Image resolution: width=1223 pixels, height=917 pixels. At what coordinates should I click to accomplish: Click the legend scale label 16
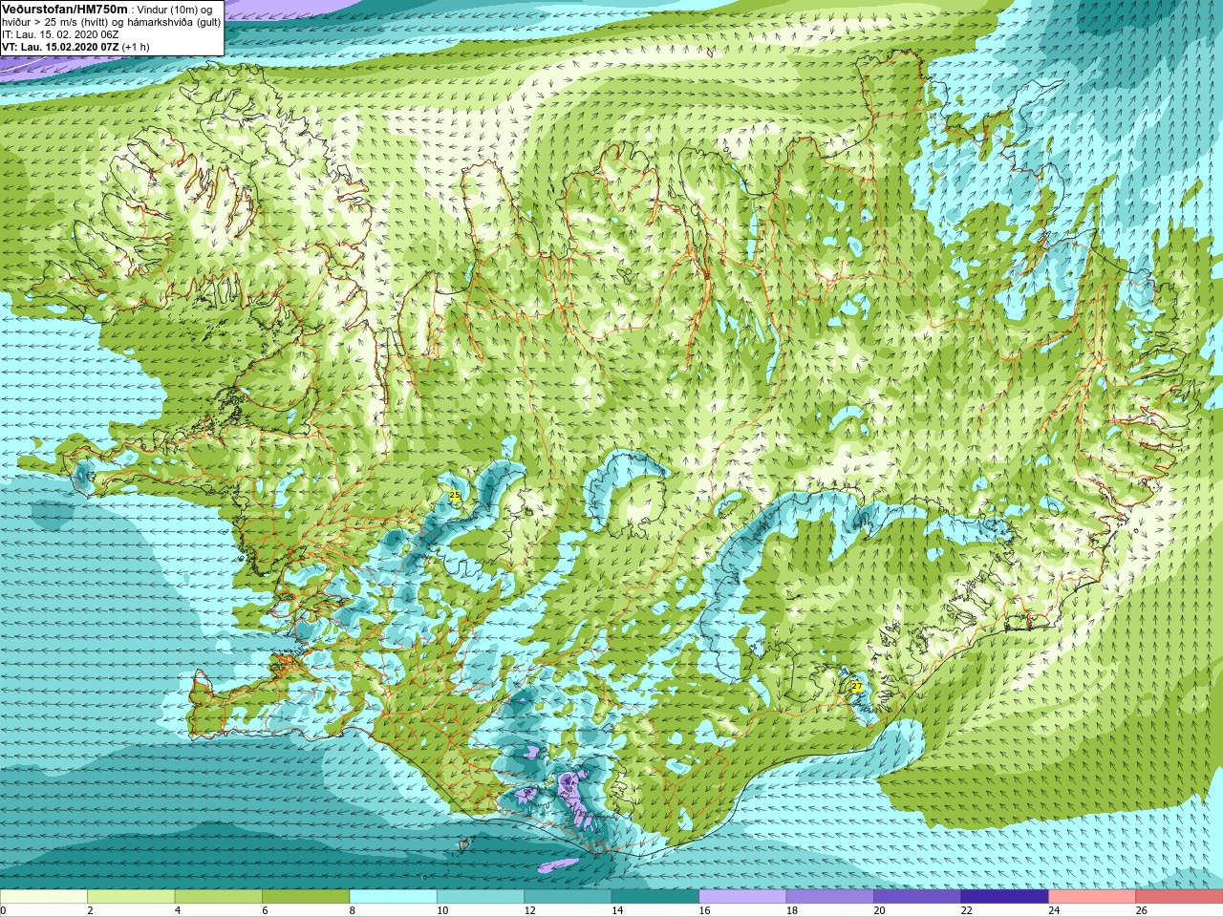(x=705, y=910)
